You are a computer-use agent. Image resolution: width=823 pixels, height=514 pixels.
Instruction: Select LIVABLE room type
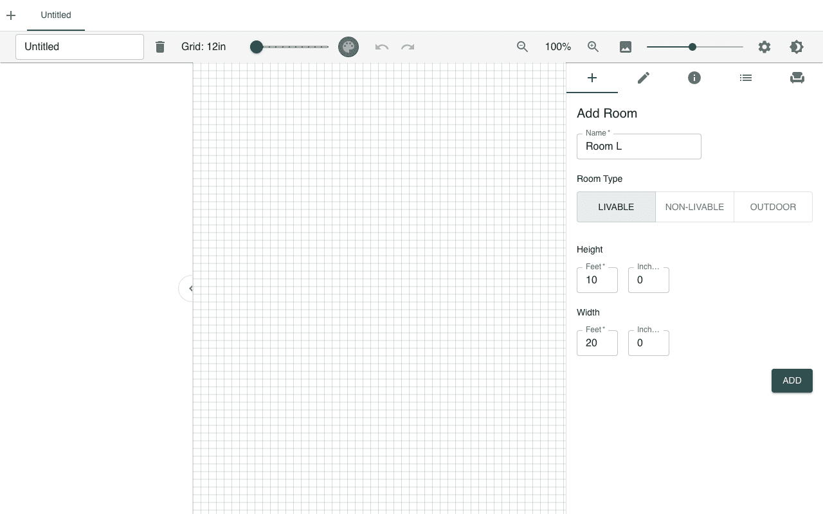click(616, 207)
